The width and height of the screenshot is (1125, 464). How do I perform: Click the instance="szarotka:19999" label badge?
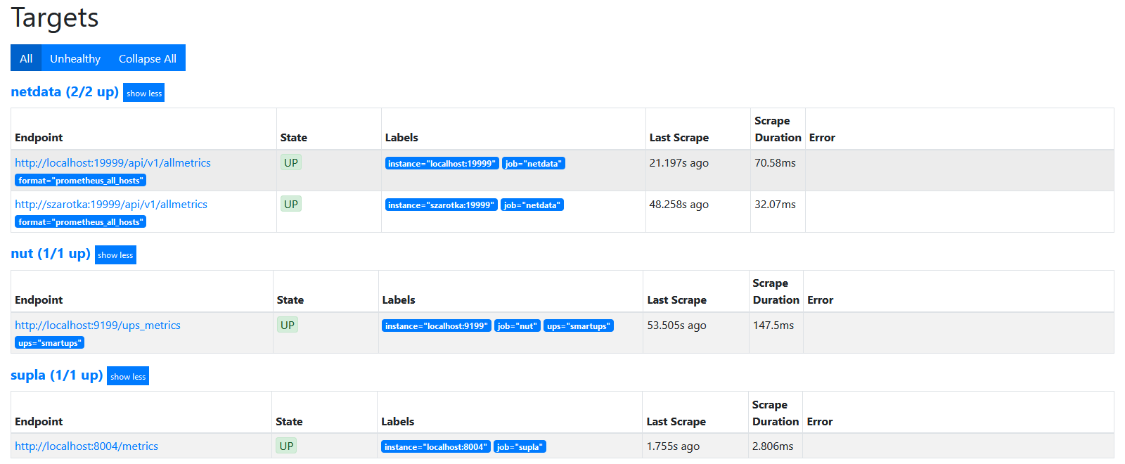click(441, 205)
